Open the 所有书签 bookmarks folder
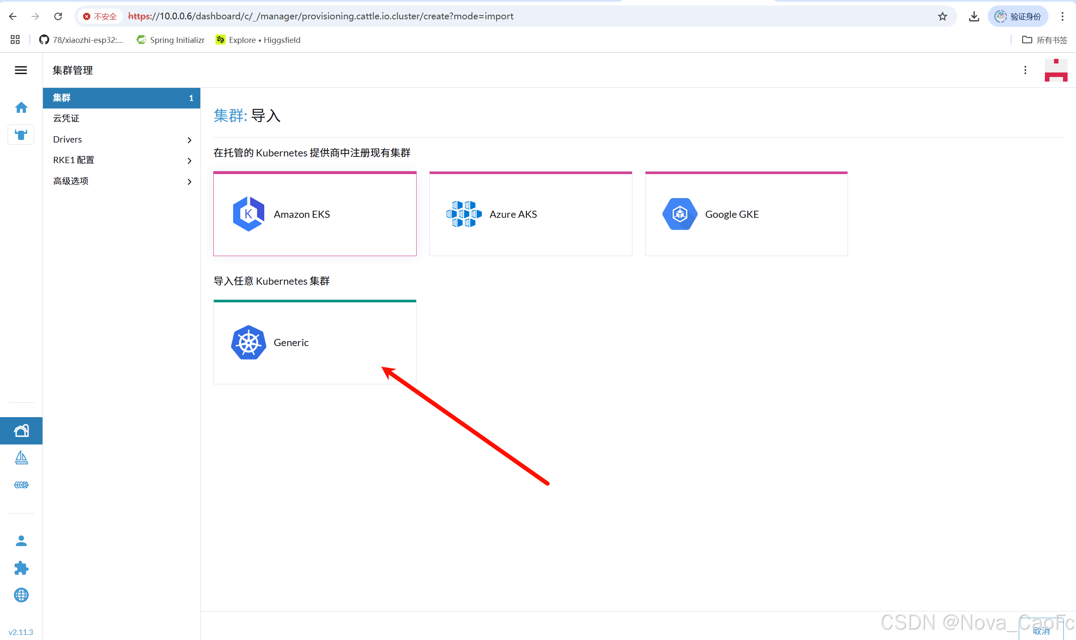1076x640 pixels. pyautogui.click(x=1044, y=40)
